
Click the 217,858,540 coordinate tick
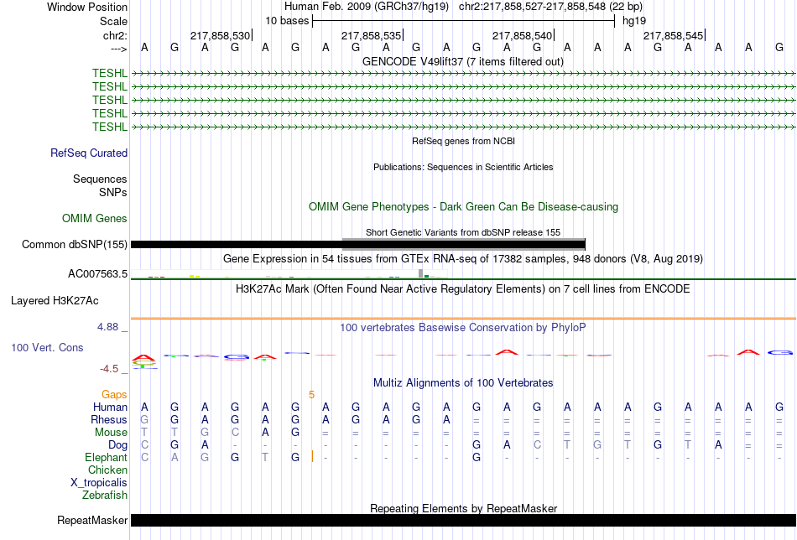(523, 35)
